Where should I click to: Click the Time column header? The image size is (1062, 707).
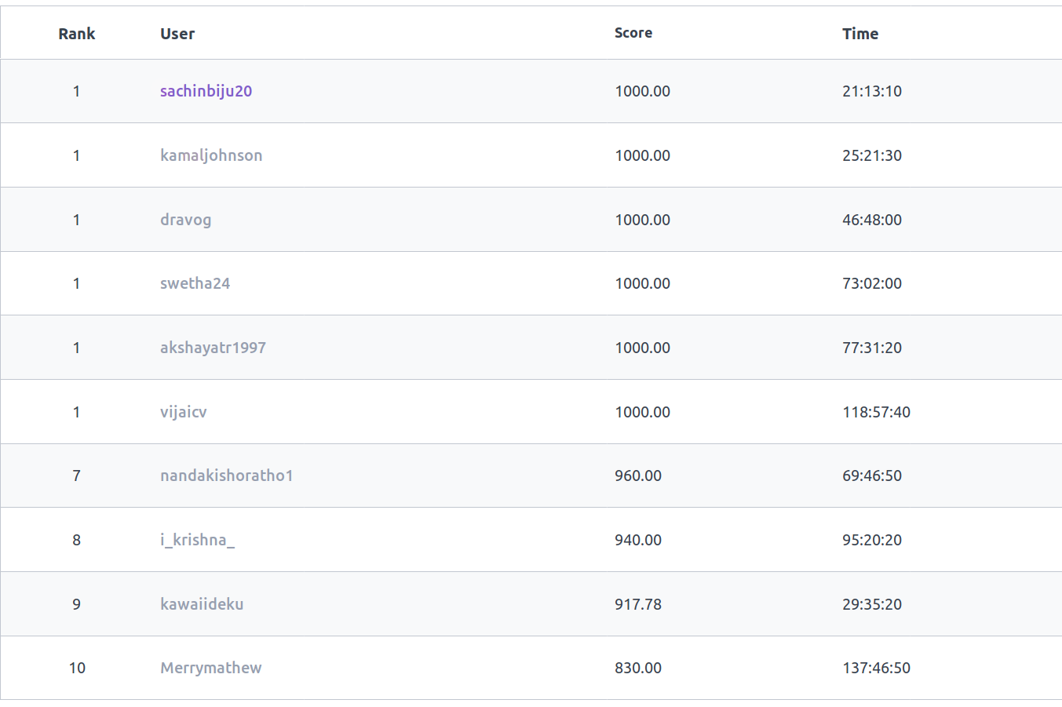(x=859, y=34)
